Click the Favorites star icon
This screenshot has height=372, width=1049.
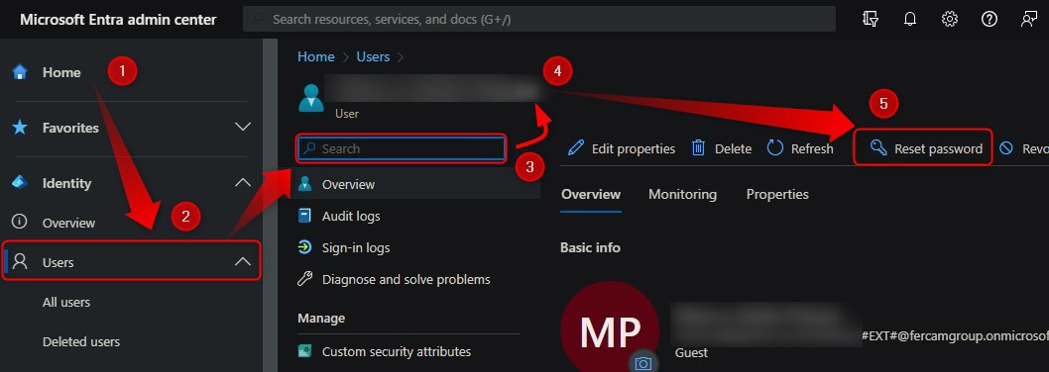[20, 127]
